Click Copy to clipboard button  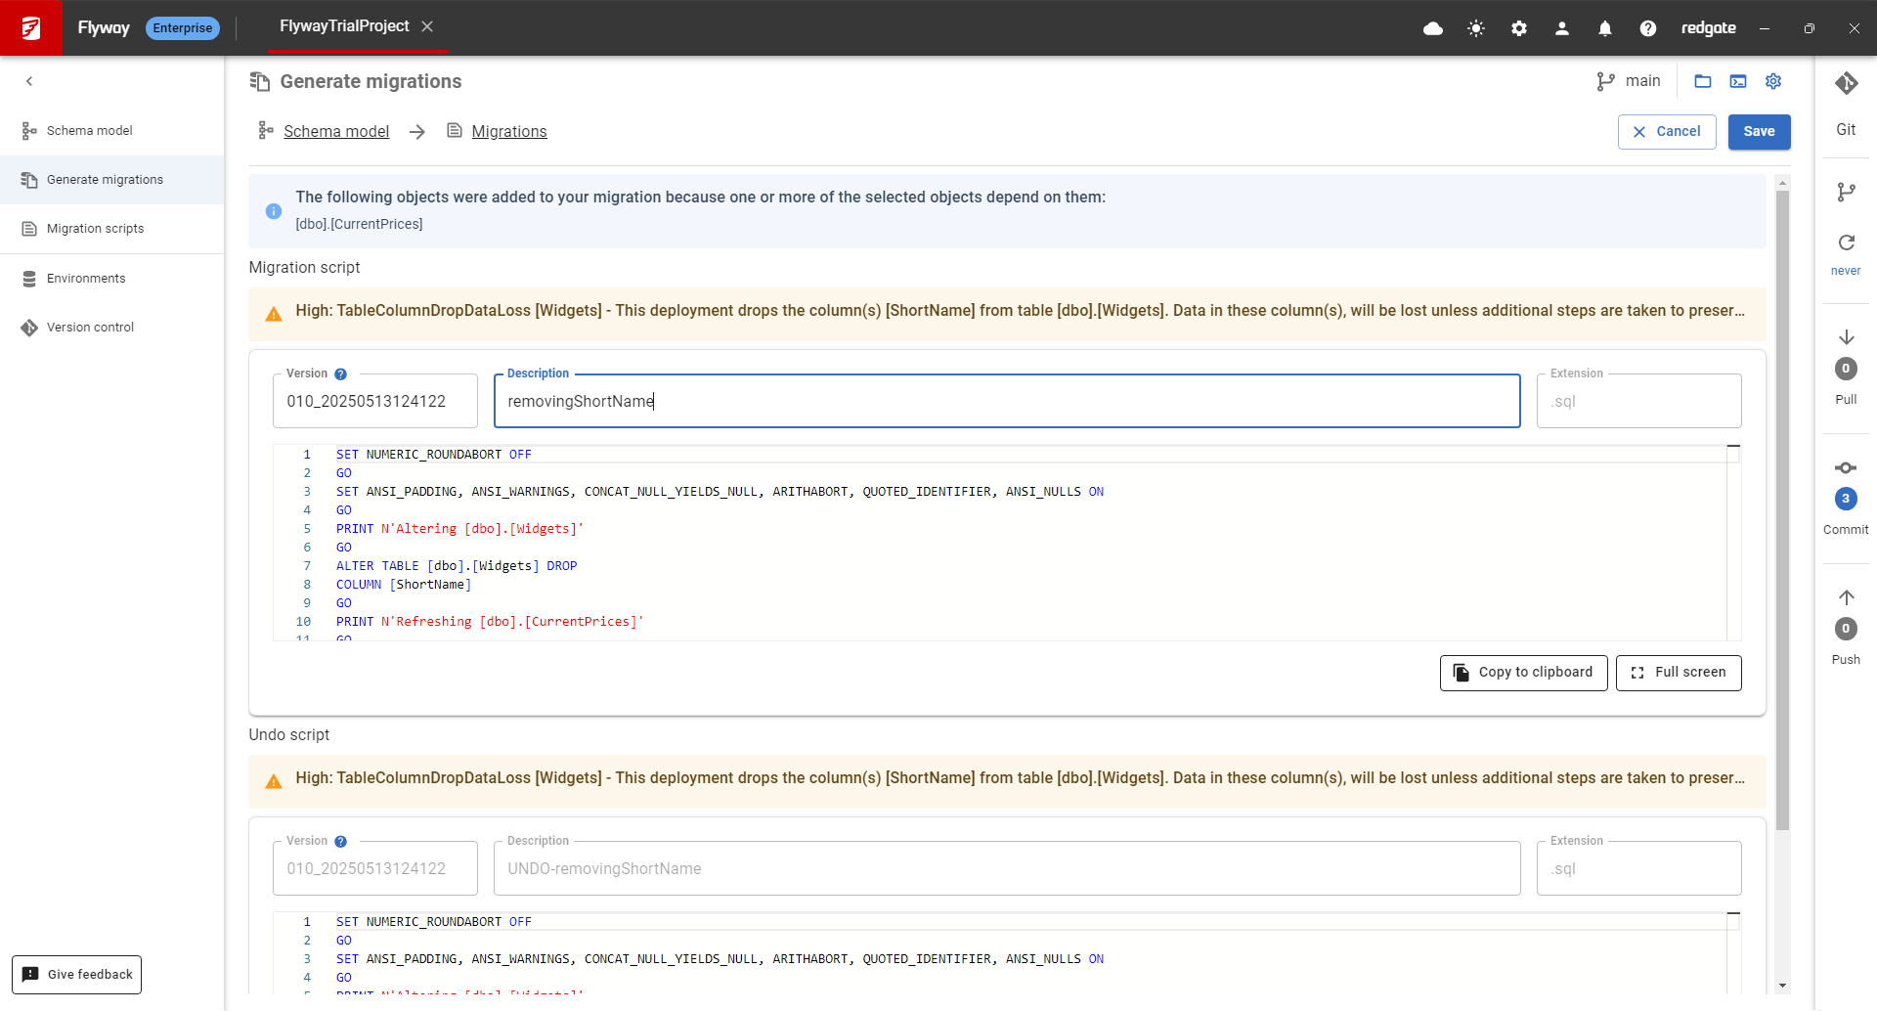pos(1523,673)
